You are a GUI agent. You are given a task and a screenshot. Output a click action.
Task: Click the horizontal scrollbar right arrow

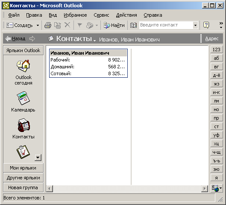click(x=205, y=188)
